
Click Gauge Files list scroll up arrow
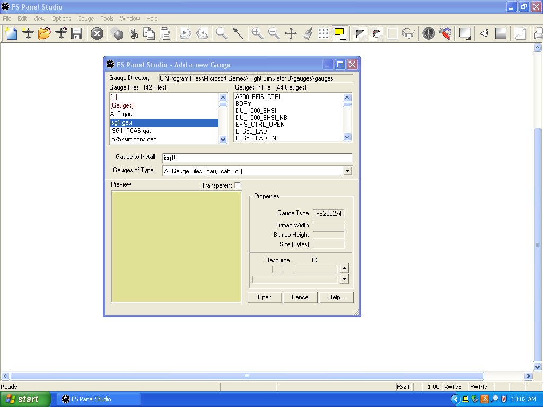(x=223, y=98)
